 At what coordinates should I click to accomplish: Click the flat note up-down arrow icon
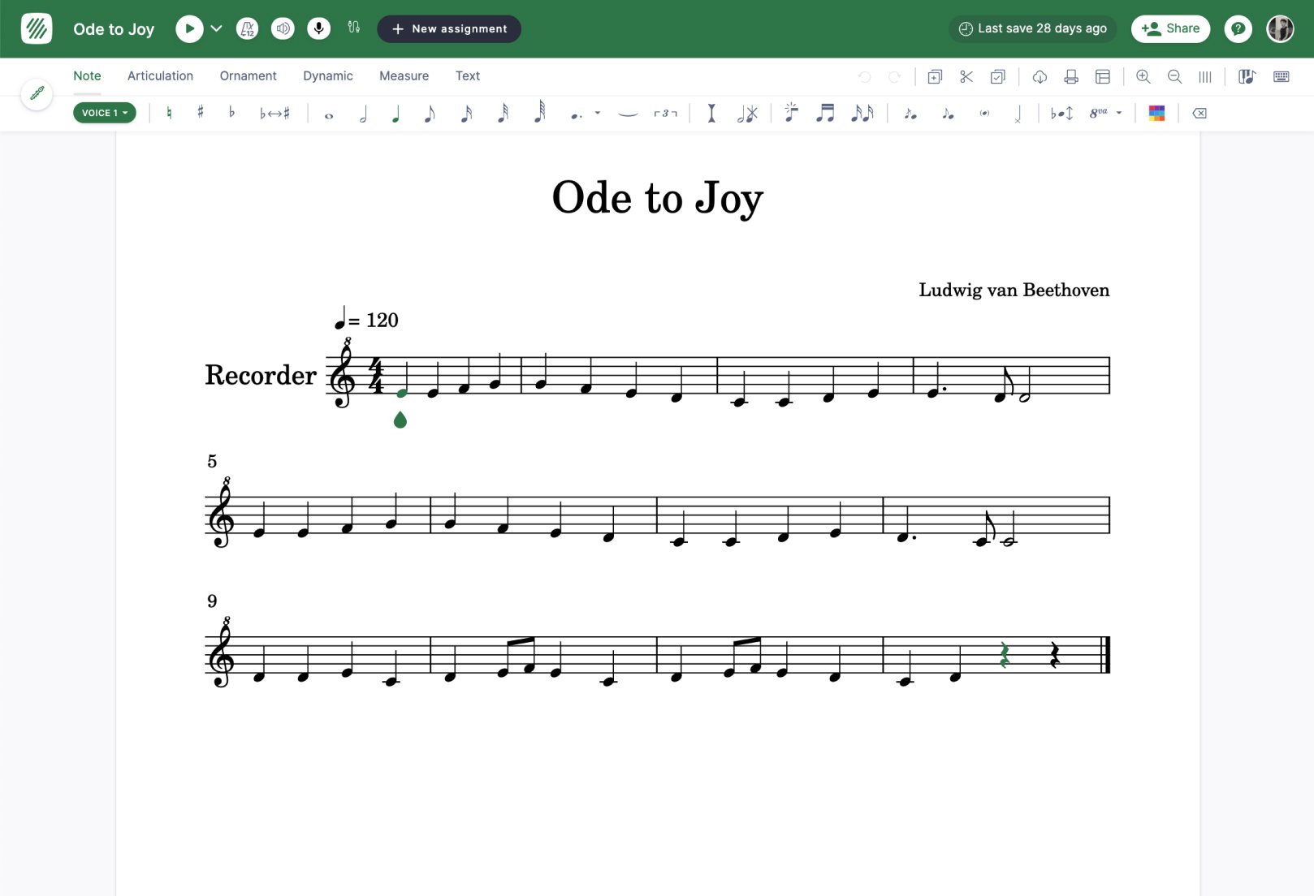click(x=1061, y=114)
